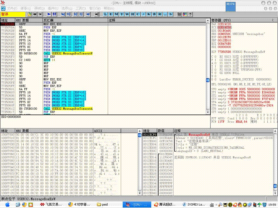Image resolution: width=278 pixels, height=208 pixels.
Task: Open the 调试 (Debug) menu
Action: [39, 8]
